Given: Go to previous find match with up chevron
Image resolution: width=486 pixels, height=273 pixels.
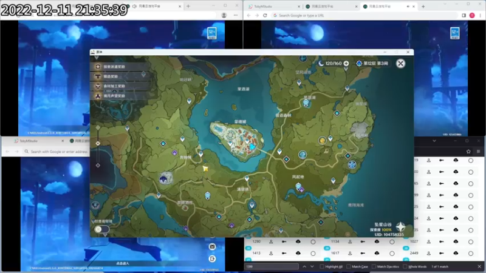Looking at the screenshot, I should point(304,266).
